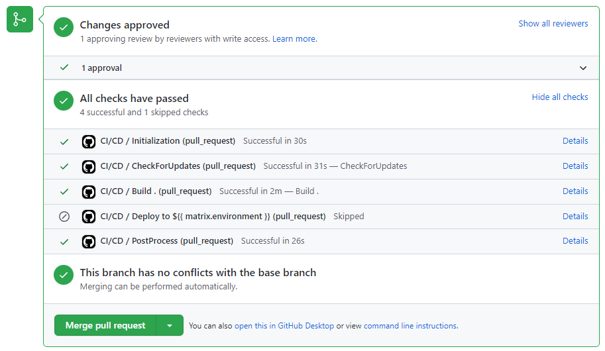This screenshot has height=351, width=605.
Task: Click the checkmark next to 1 approval
Action: pyautogui.click(x=64, y=68)
